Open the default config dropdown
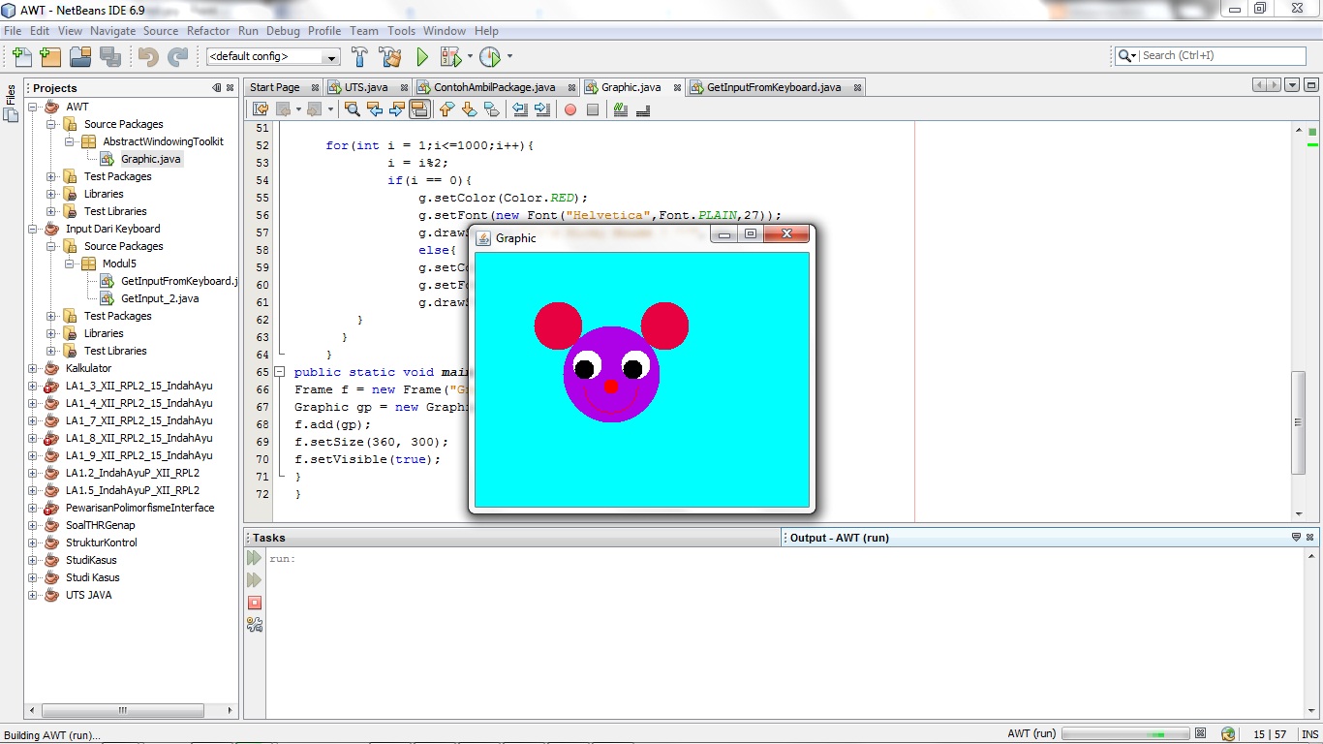 330,56
